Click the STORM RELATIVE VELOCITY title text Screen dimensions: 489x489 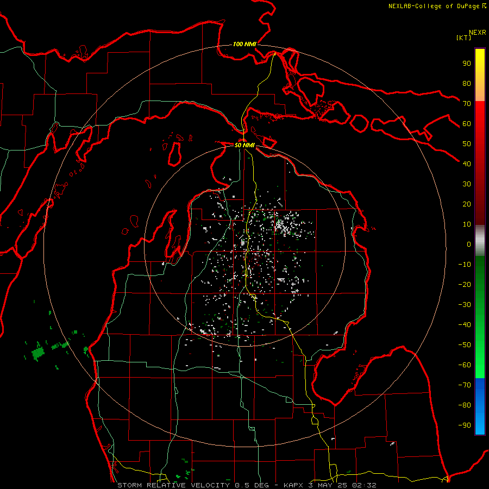click(x=174, y=485)
